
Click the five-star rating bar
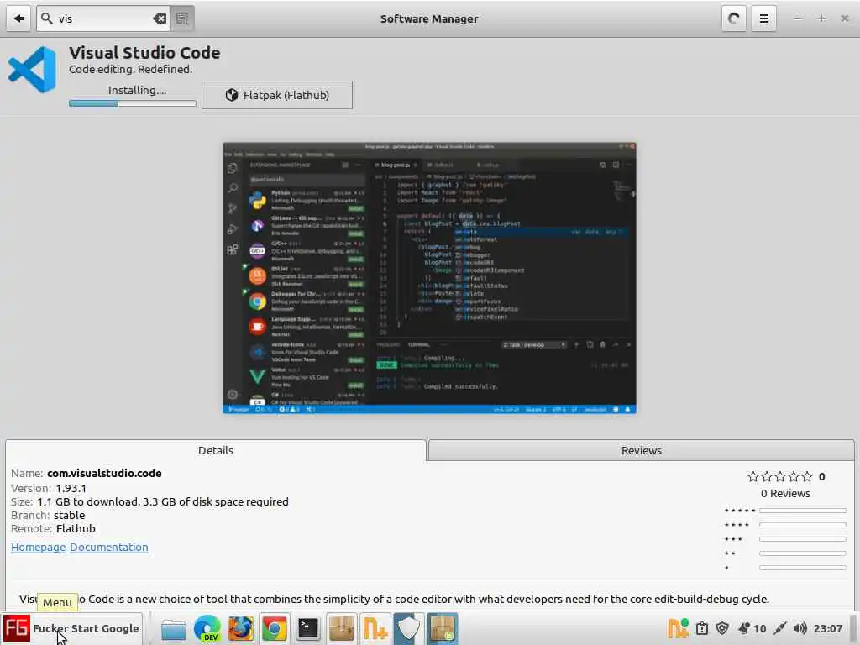pos(802,511)
